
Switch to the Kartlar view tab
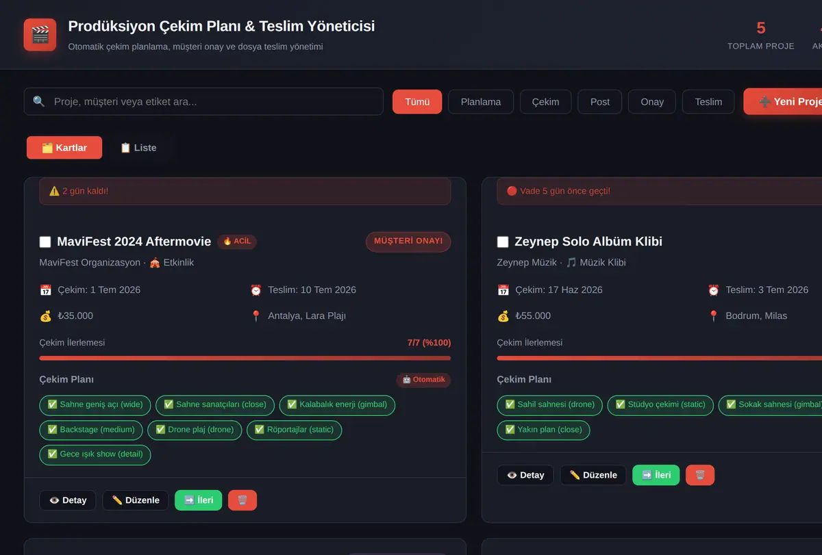[64, 148]
